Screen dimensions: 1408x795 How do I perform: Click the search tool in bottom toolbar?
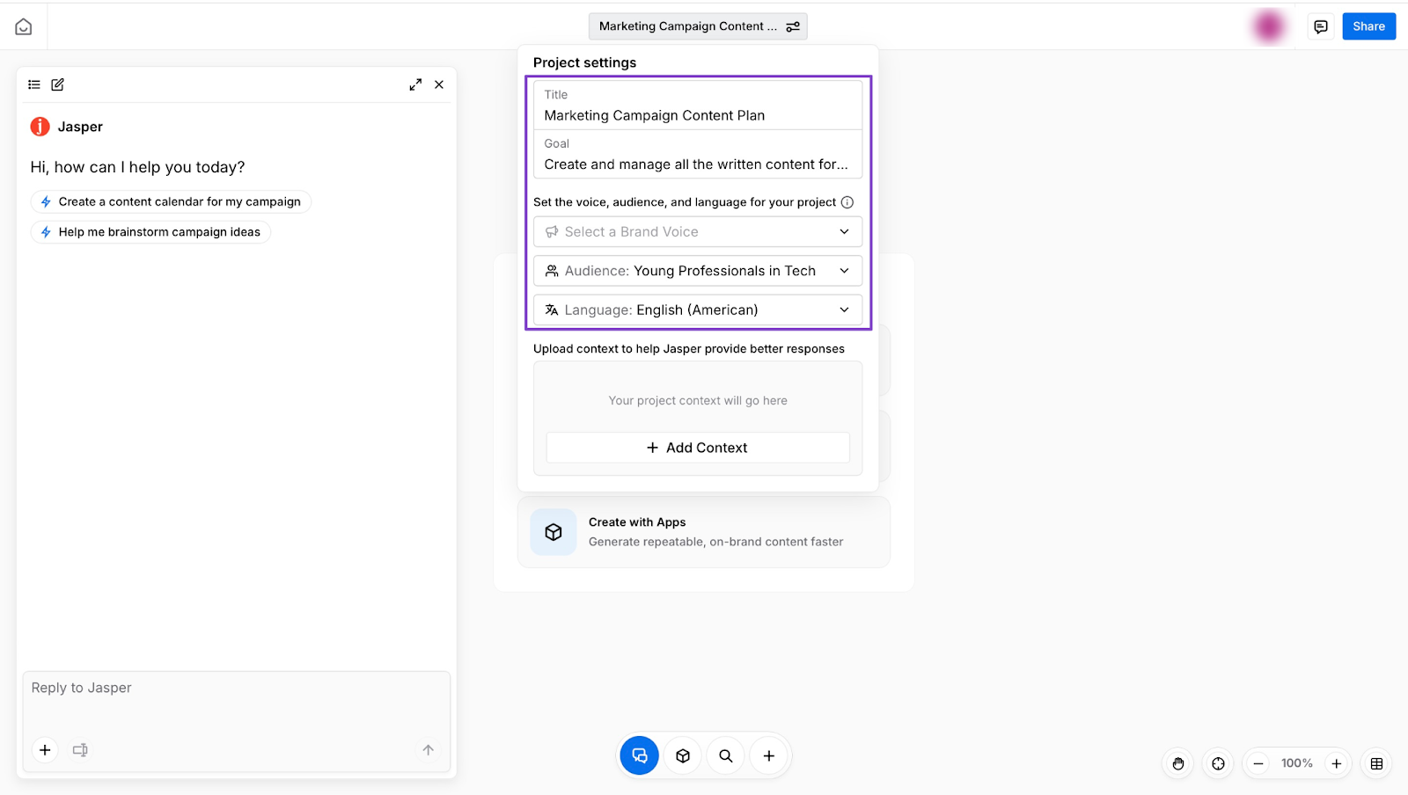726,755
